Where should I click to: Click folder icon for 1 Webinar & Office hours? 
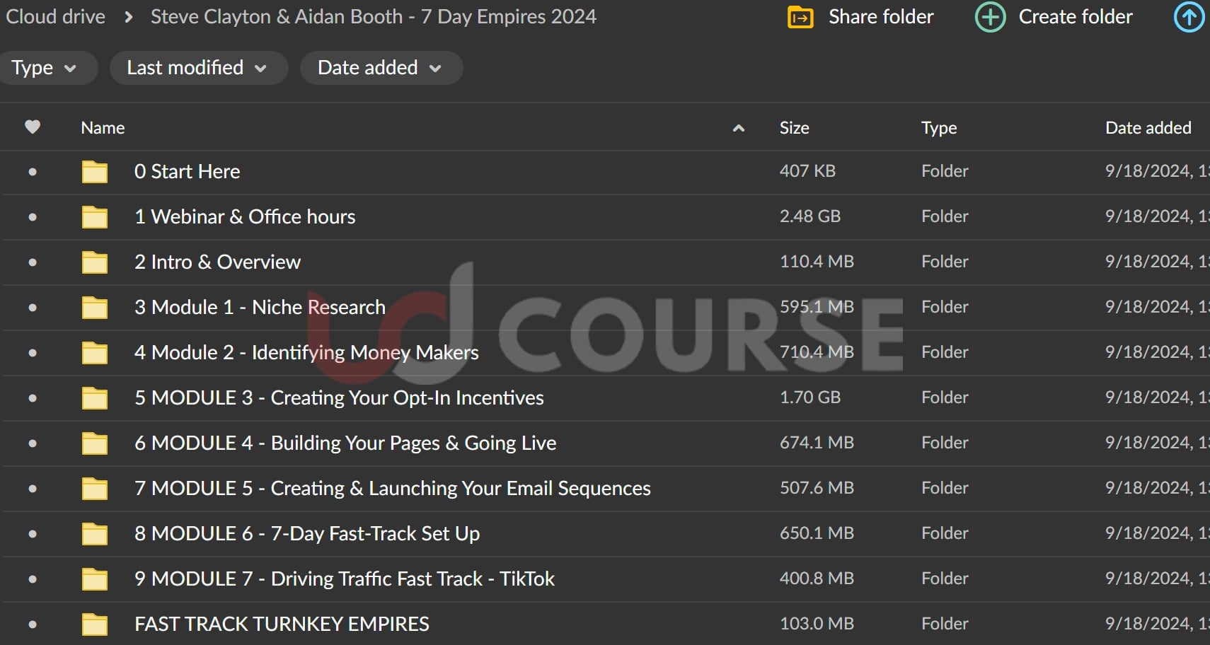tap(95, 217)
